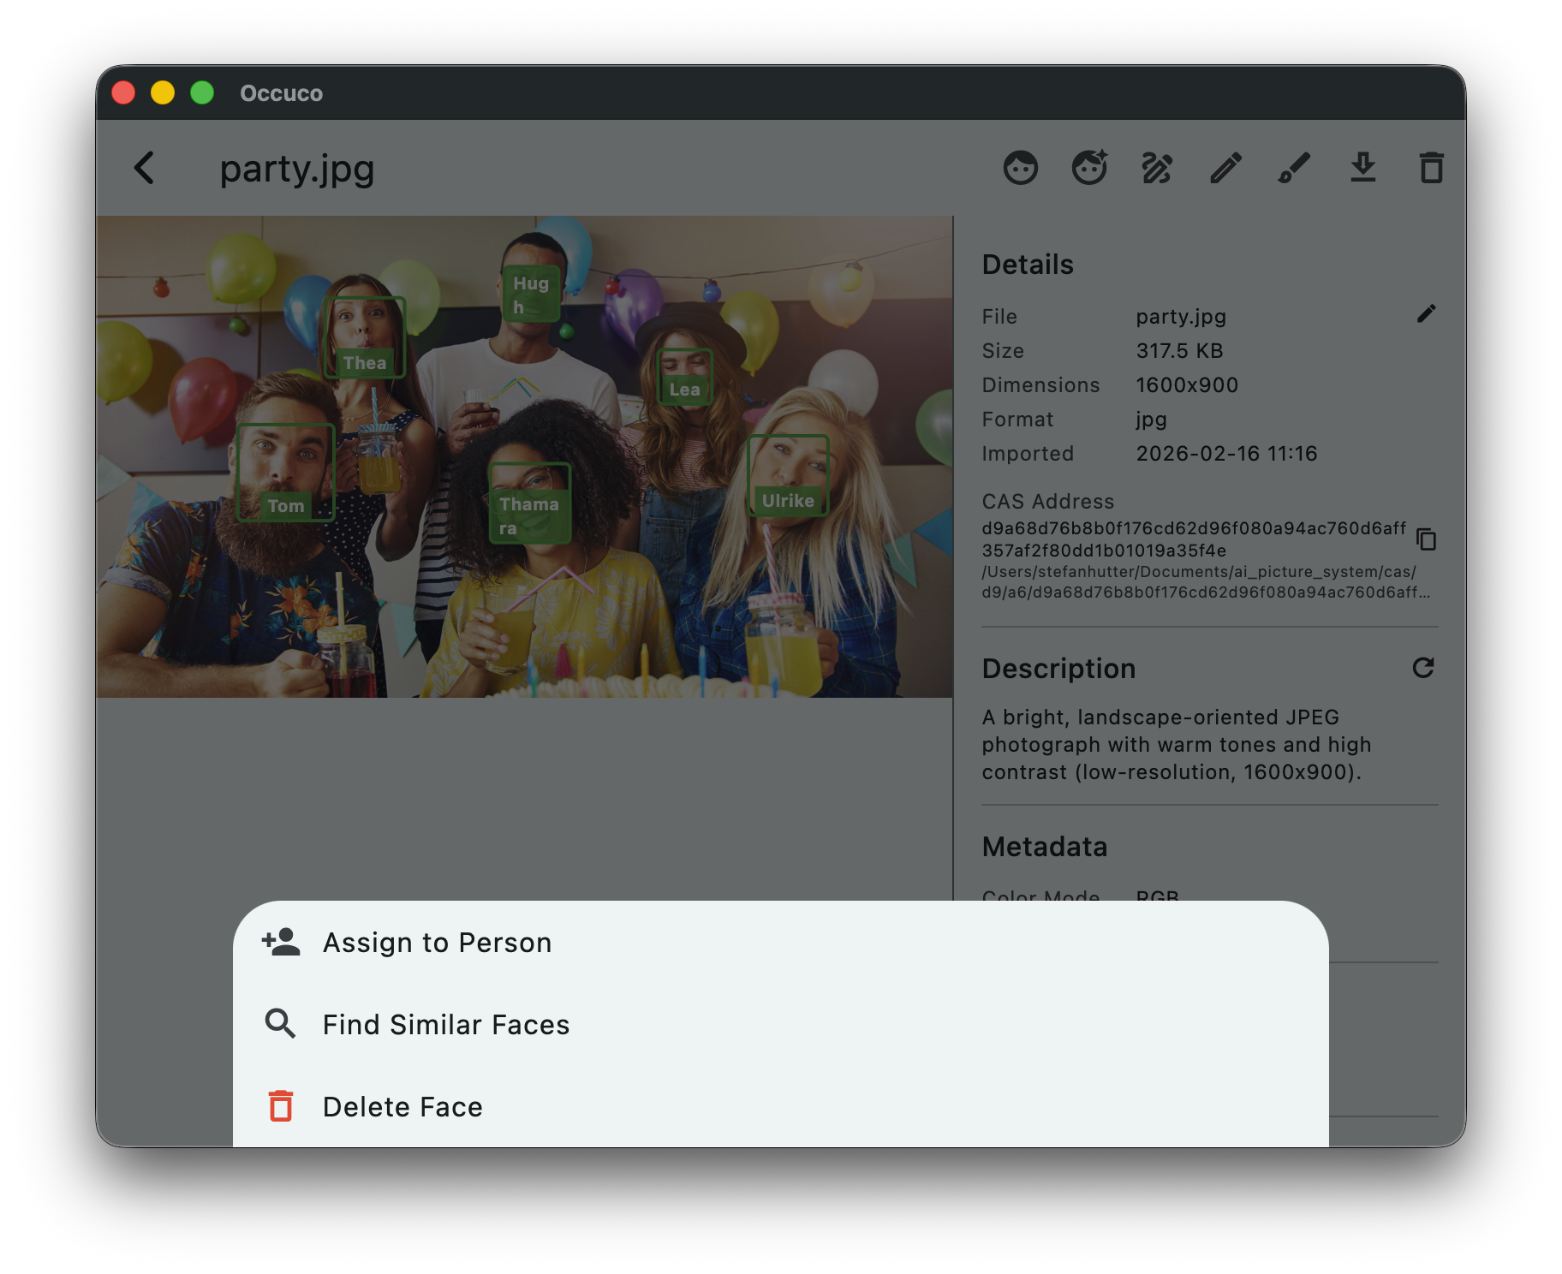
Task: Click the imported date 2026-02-16 11:16
Action: [1226, 454]
